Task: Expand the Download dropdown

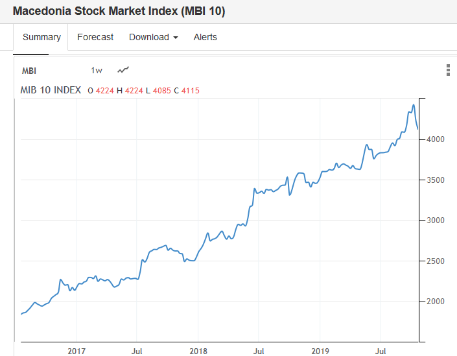Action: (153, 37)
